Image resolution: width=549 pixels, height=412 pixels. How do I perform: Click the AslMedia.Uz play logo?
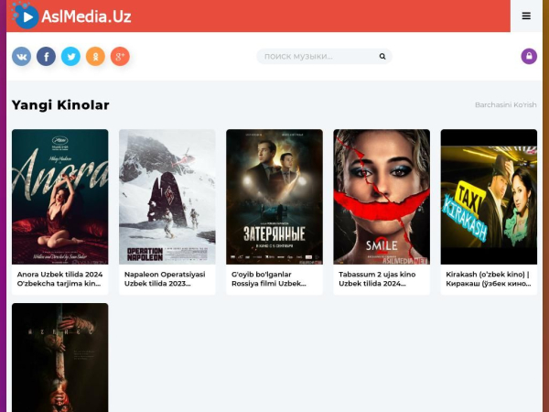(x=26, y=16)
